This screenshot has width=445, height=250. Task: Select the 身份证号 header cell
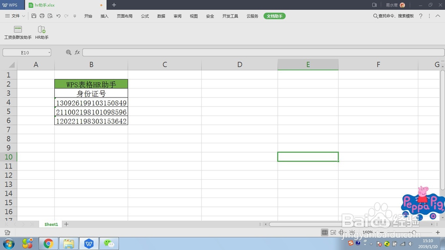click(x=91, y=93)
